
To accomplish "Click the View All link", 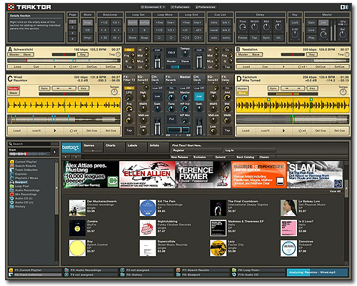I will pos(335,191).
